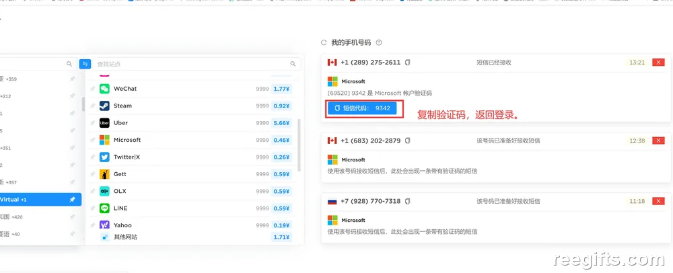
Task: Cancel number +1 (289) 275-2611 with red X
Action: point(658,63)
